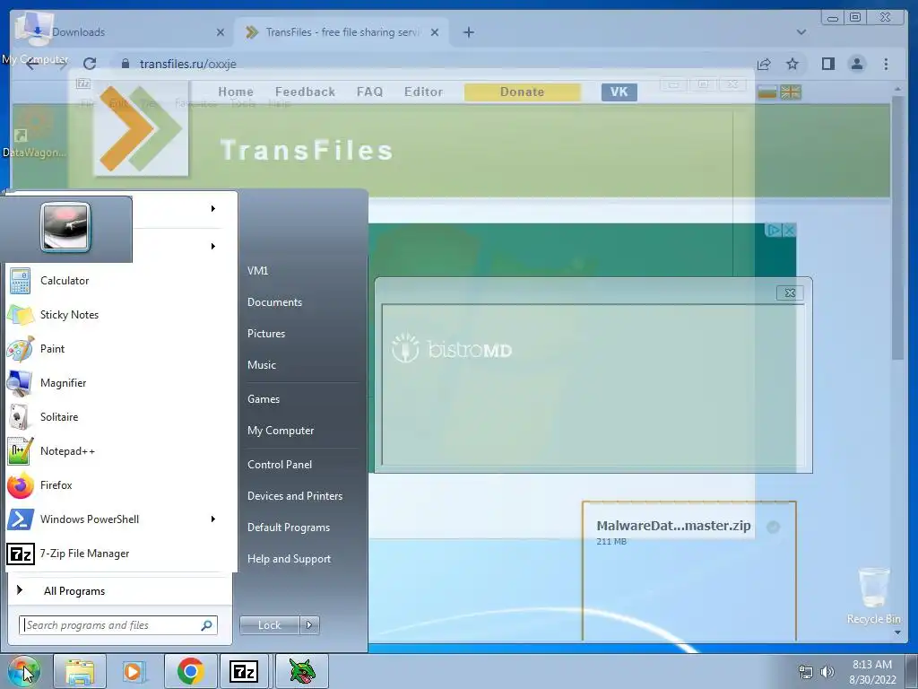
Task: Open the Feedback link
Action: tap(305, 92)
